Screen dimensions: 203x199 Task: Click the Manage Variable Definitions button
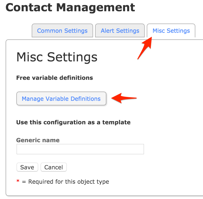click(61, 99)
